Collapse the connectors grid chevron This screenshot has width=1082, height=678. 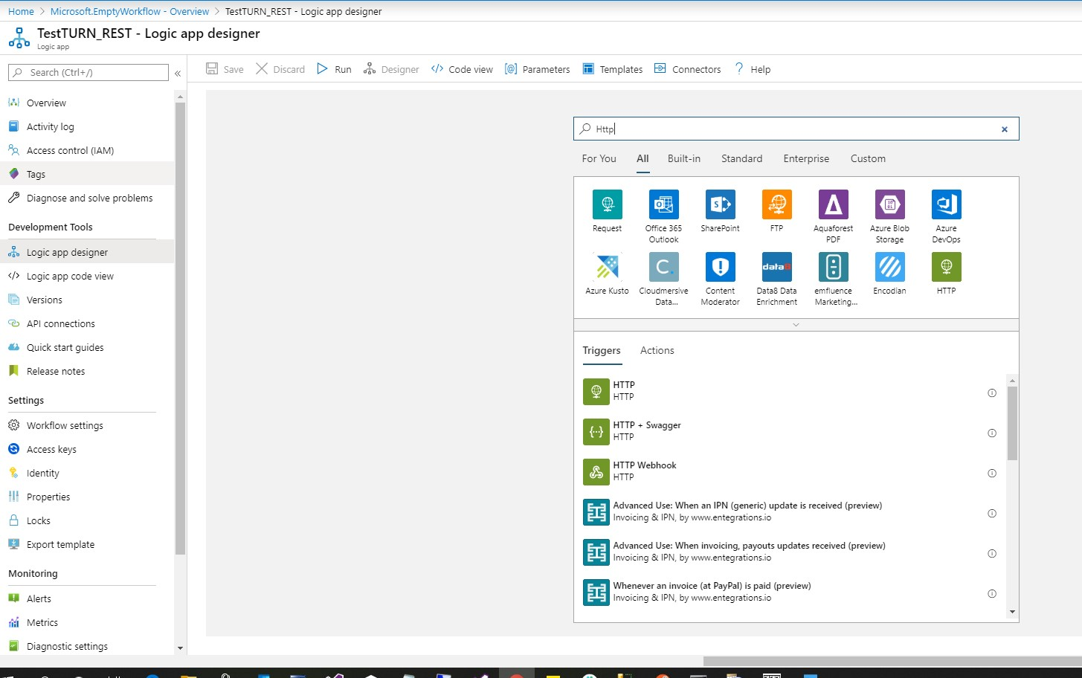796,325
